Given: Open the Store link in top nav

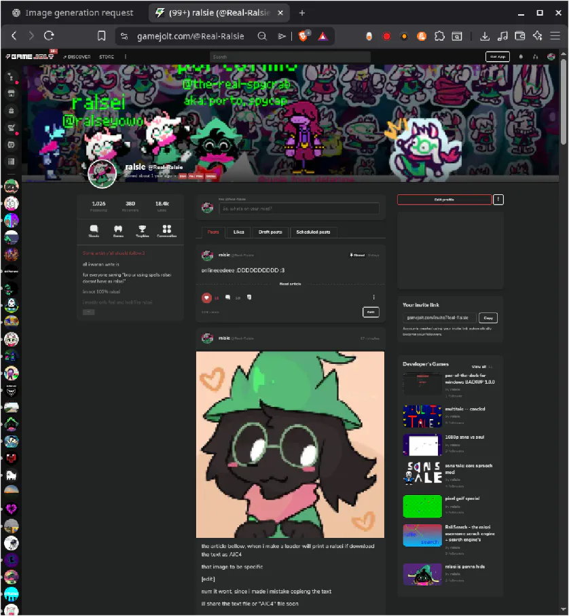Looking at the screenshot, I should 107,57.
